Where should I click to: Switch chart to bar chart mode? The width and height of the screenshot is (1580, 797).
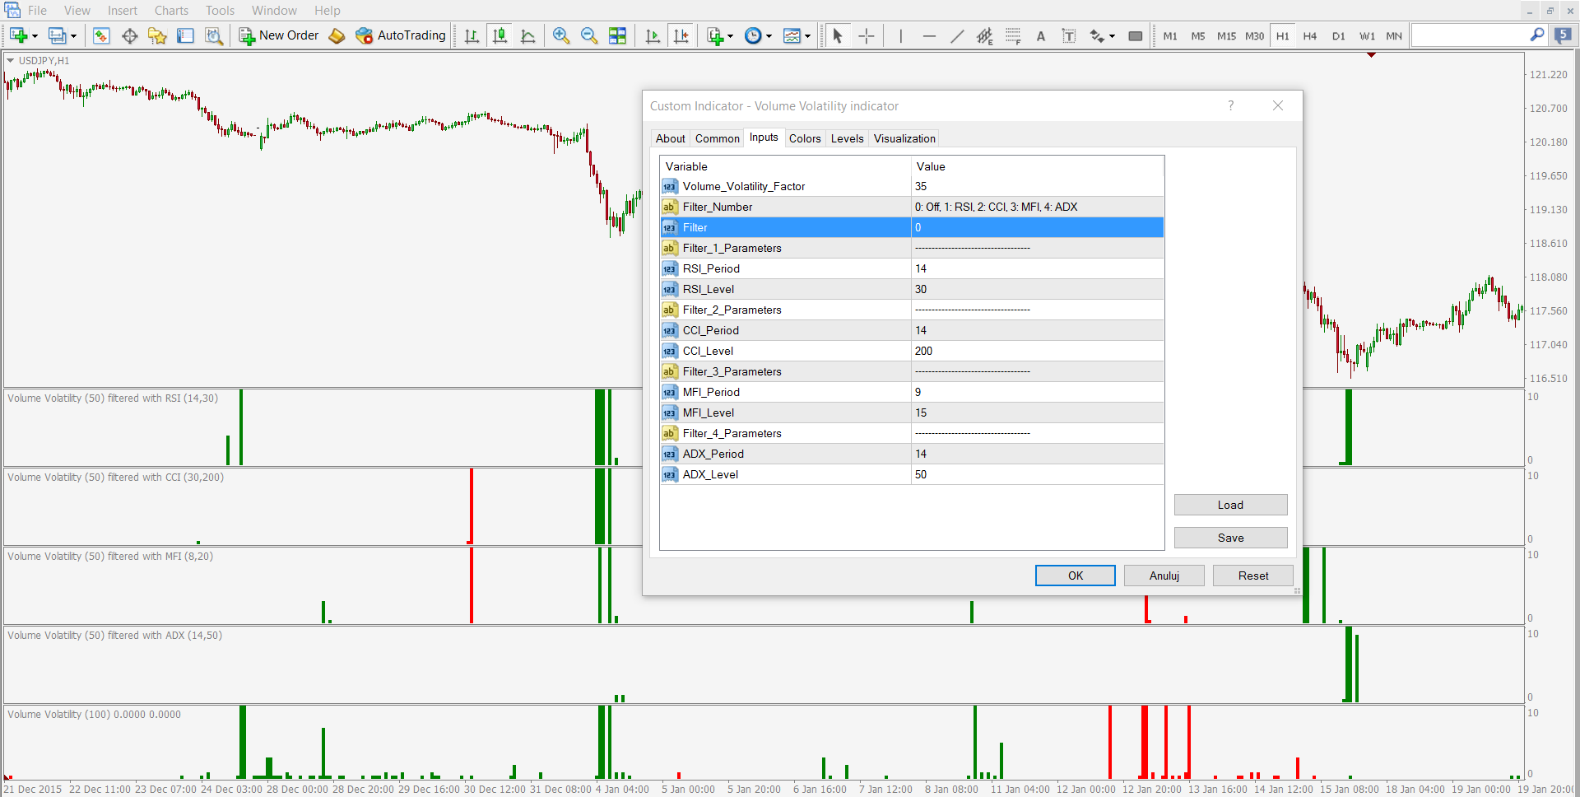[x=472, y=35]
